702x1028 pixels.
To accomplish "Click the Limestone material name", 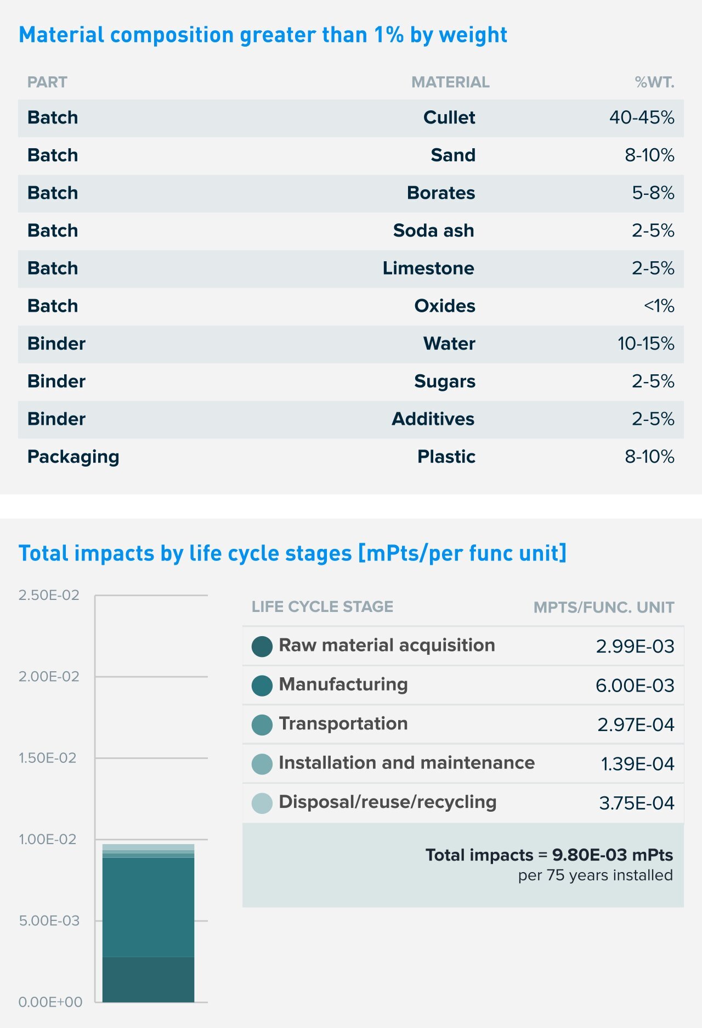I will (428, 268).
